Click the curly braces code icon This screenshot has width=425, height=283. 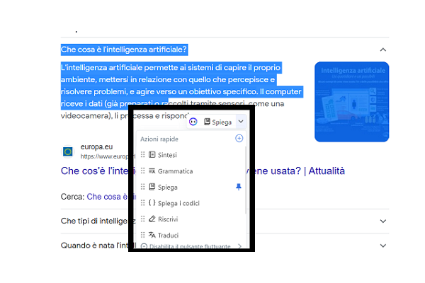coord(152,202)
